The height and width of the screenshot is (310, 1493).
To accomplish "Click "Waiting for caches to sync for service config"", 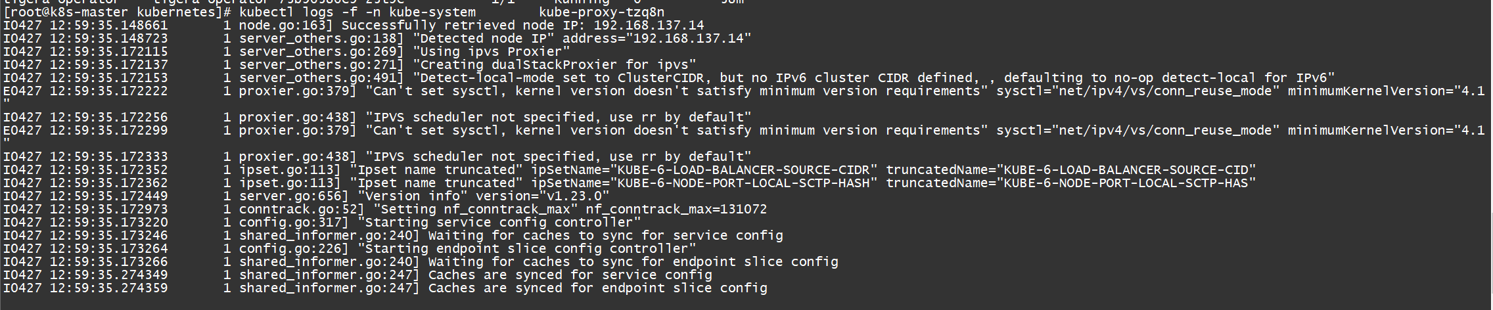I will point(605,236).
